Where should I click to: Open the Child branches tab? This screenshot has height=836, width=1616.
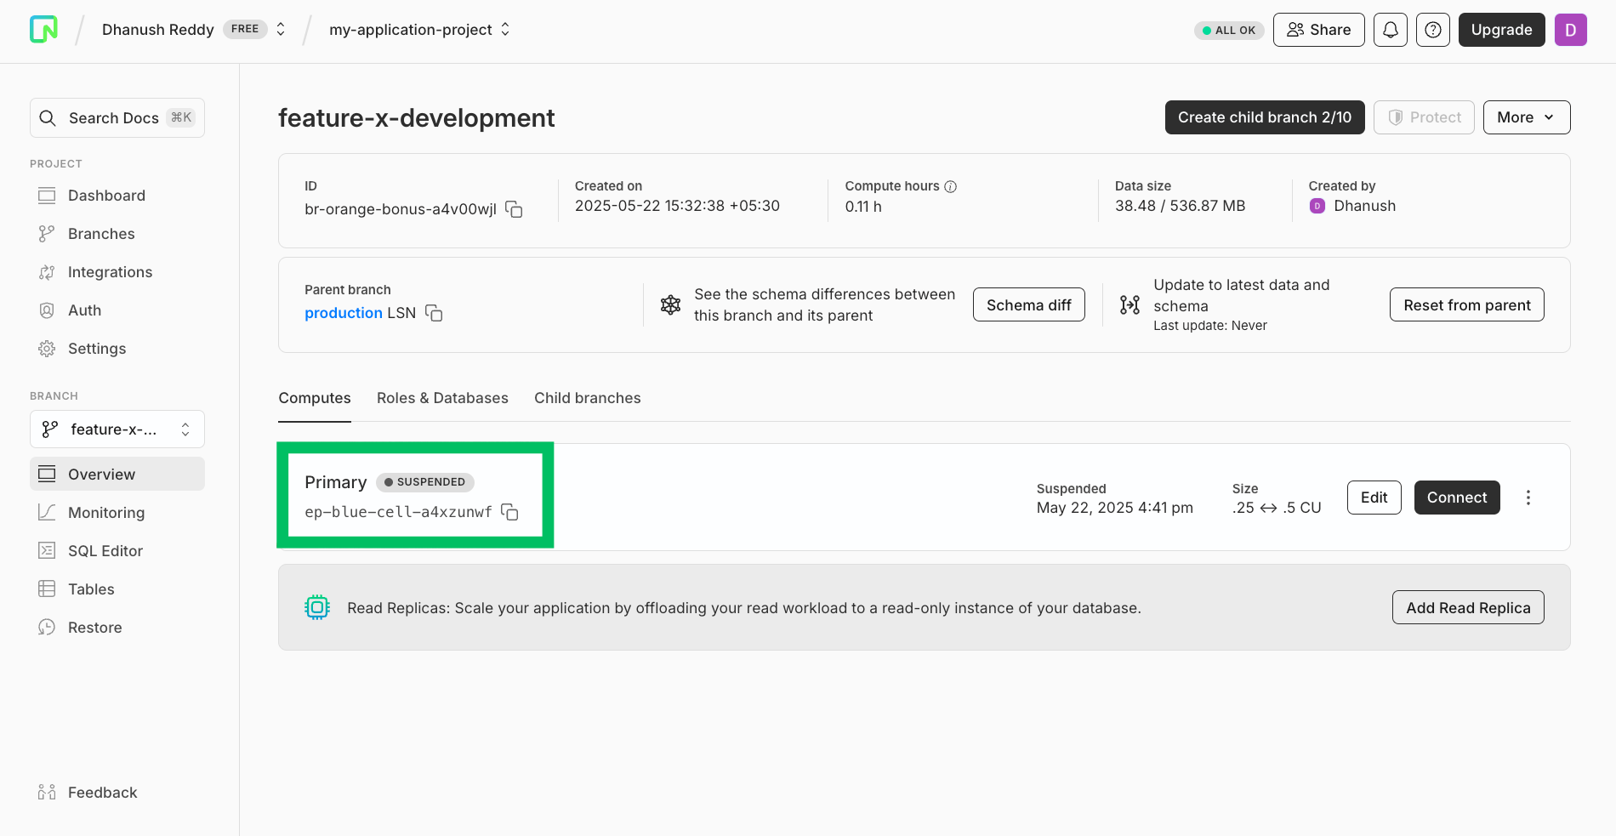[587, 397]
